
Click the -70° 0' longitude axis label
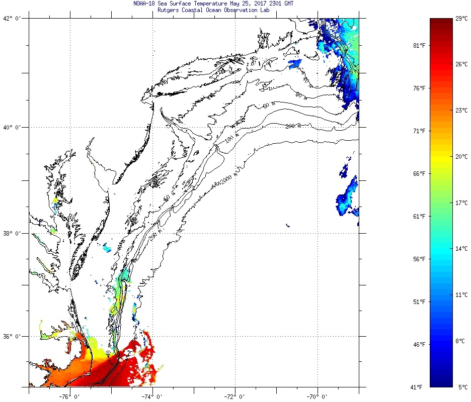point(317,395)
